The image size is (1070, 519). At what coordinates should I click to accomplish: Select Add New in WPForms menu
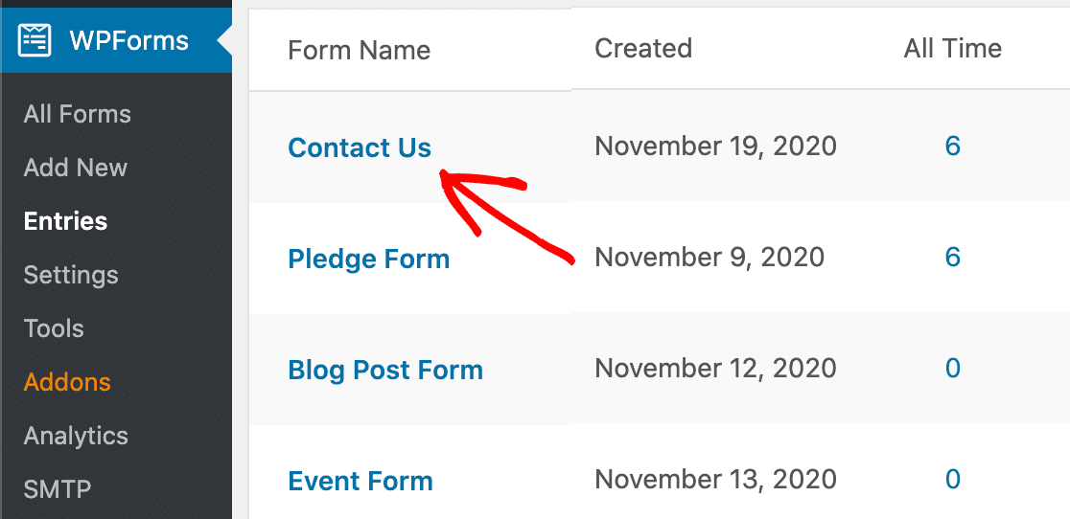(x=76, y=168)
